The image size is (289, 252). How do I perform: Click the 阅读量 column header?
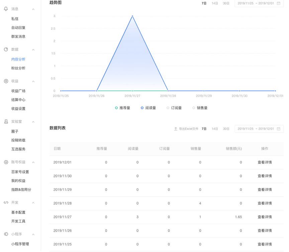(x=133, y=148)
